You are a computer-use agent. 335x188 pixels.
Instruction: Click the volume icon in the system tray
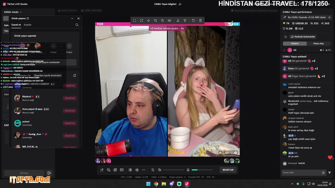click(x=313, y=184)
